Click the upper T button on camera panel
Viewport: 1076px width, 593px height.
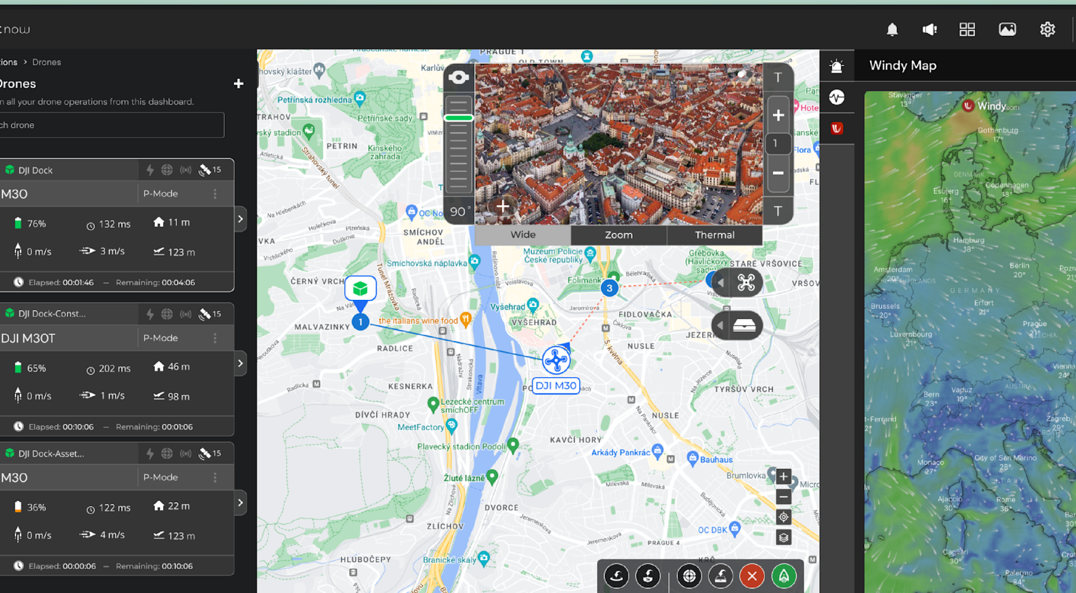(778, 77)
